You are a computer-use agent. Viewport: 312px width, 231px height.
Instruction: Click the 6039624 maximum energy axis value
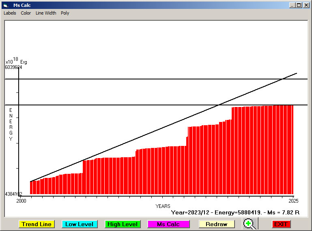point(13,67)
